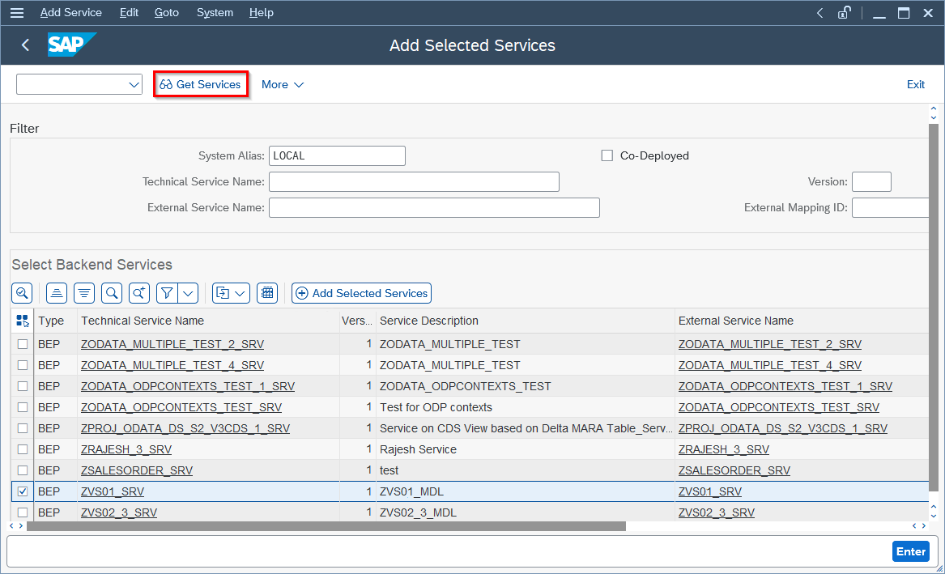Sort services in ascending order
The height and width of the screenshot is (574, 945).
click(56, 293)
